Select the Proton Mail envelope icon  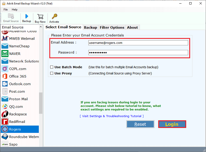click(5, 99)
